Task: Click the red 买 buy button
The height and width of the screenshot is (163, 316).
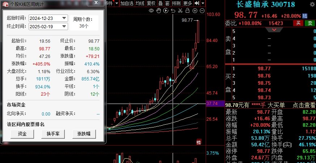Action: point(298,24)
